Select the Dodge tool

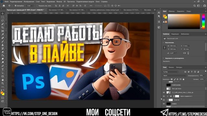tap(3, 62)
